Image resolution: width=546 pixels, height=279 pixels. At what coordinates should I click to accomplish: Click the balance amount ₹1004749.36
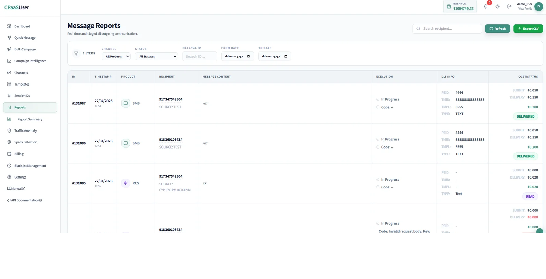tap(463, 9)
